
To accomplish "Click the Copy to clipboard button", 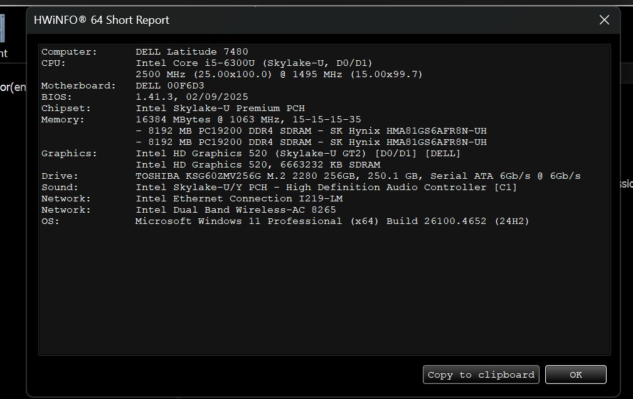I will (481, 375).
